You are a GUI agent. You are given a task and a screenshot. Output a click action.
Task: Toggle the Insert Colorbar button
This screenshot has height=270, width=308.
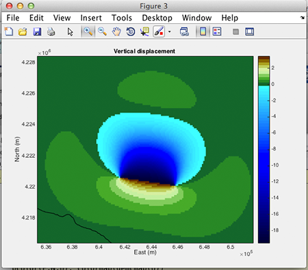click(203, 31)
